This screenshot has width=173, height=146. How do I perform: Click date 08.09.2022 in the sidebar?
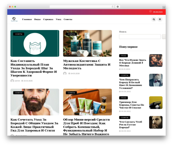tap(126, 131)
